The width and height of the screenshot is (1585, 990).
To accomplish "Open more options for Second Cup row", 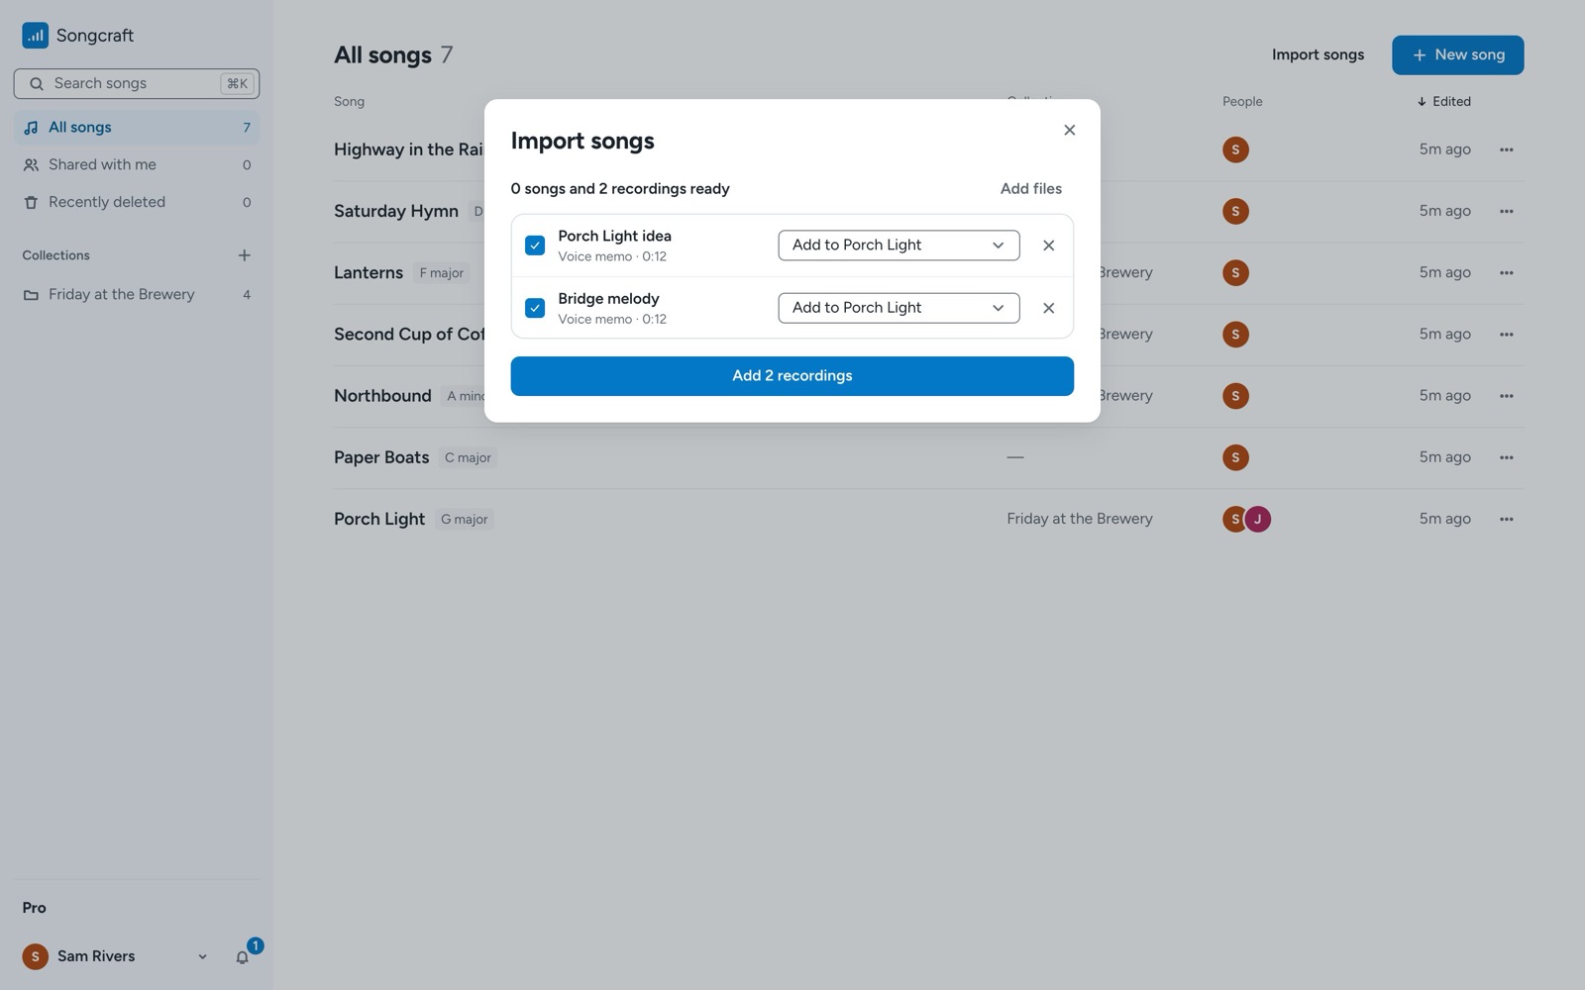I will tap(1506, 335).
